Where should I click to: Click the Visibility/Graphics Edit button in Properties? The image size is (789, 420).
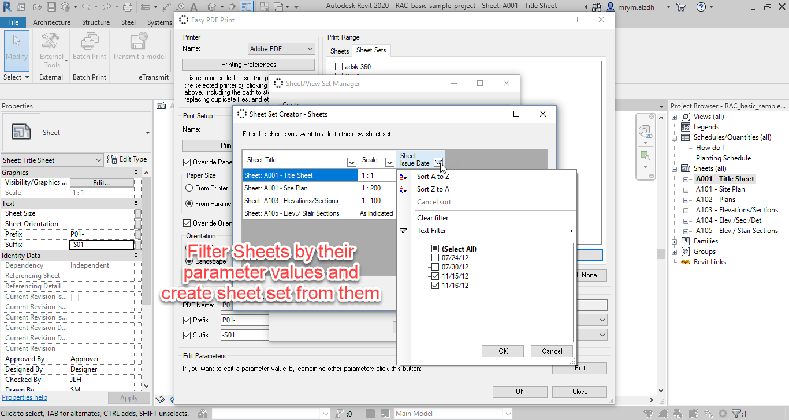(102, 182)
